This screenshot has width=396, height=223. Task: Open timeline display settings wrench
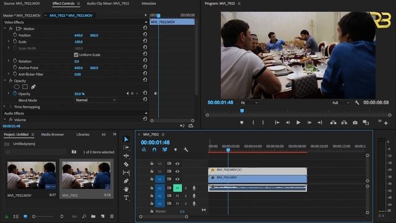186,150
